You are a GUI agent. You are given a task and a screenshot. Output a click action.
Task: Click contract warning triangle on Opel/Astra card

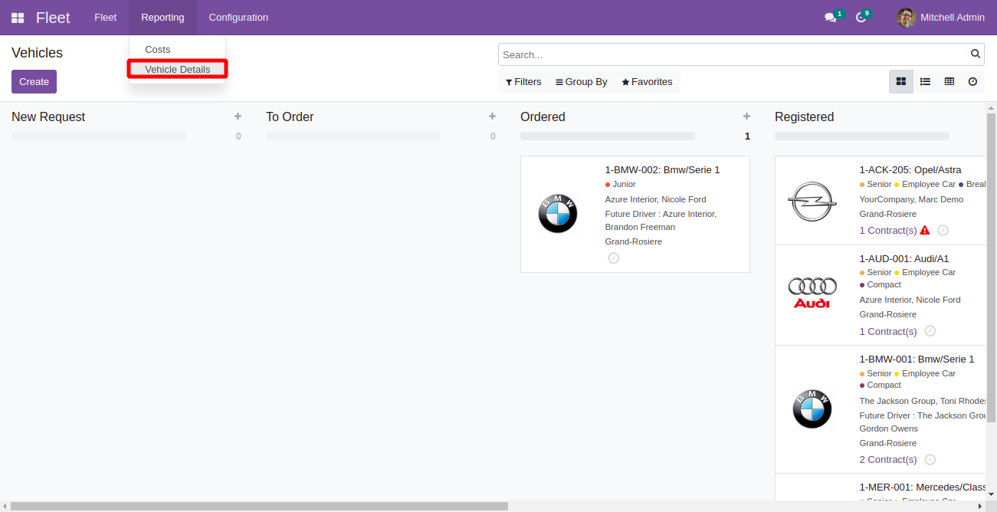coord(925,230)
